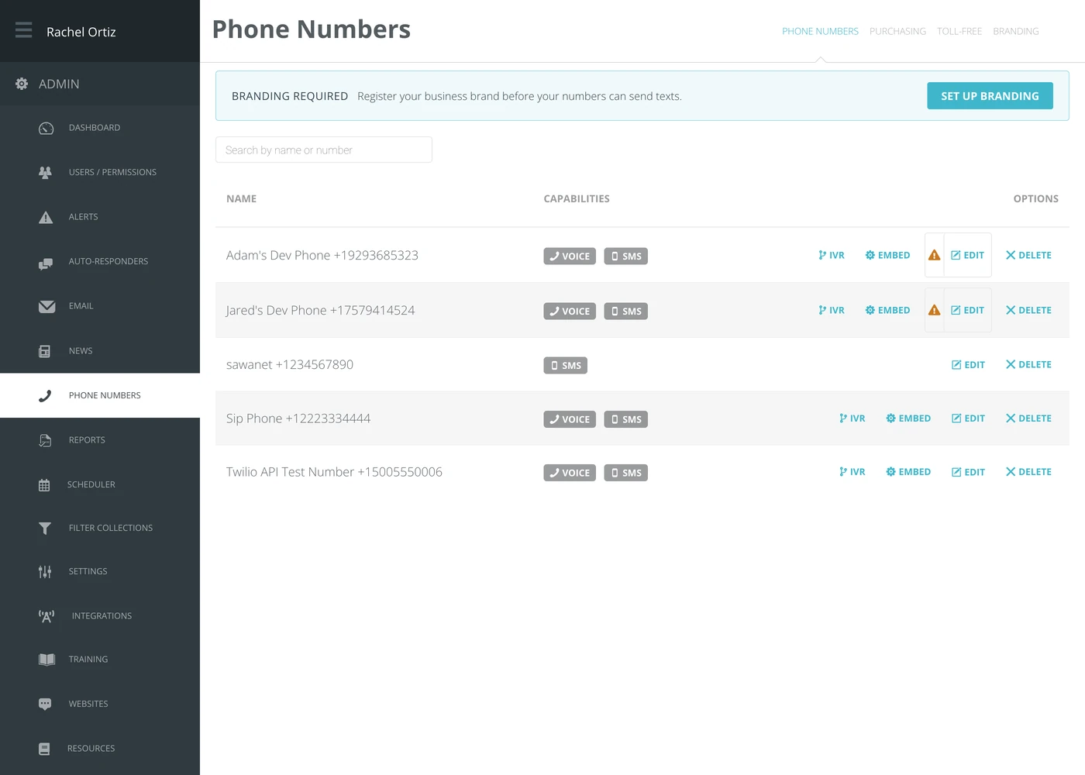Focus the search by name or number field

324,150
